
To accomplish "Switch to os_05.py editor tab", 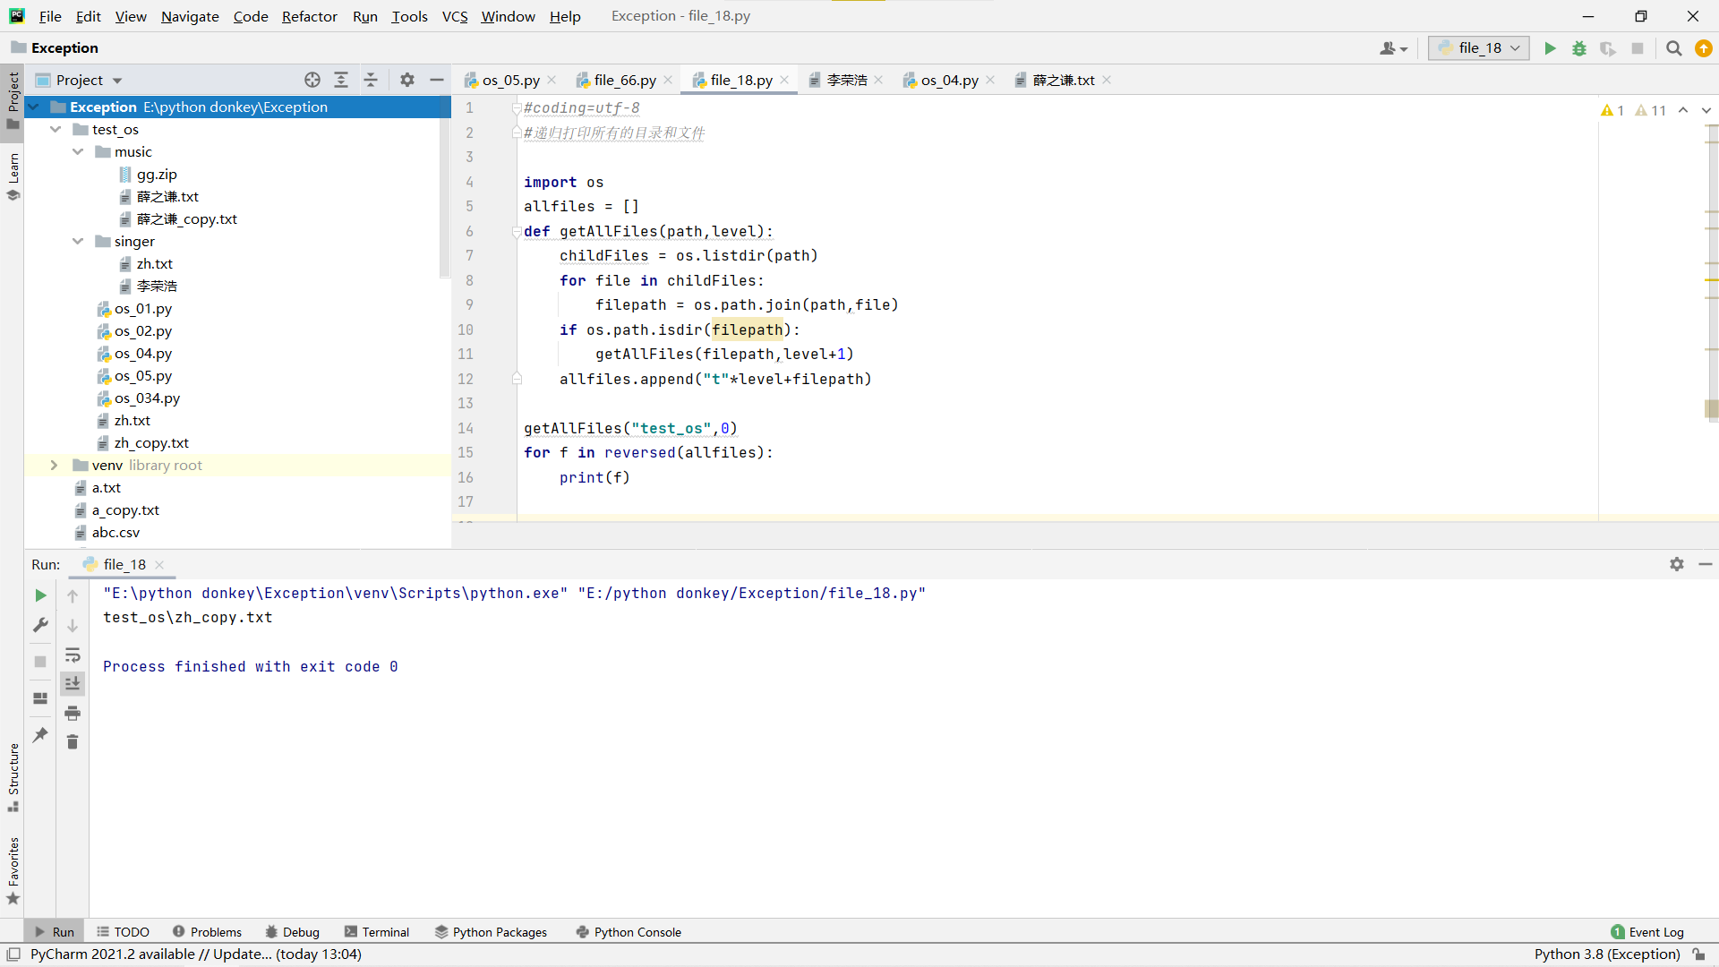I will 510,80.
